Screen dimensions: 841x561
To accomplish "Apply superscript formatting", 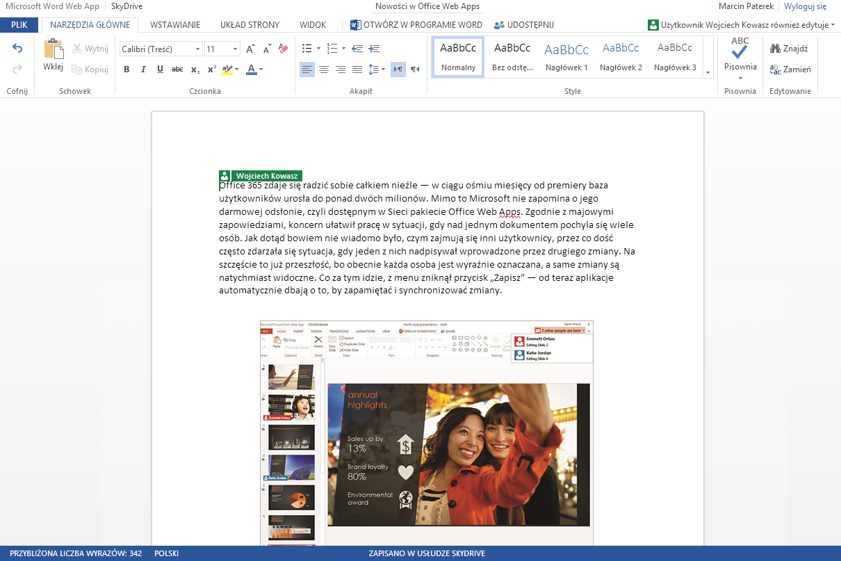I will (212, 69).
